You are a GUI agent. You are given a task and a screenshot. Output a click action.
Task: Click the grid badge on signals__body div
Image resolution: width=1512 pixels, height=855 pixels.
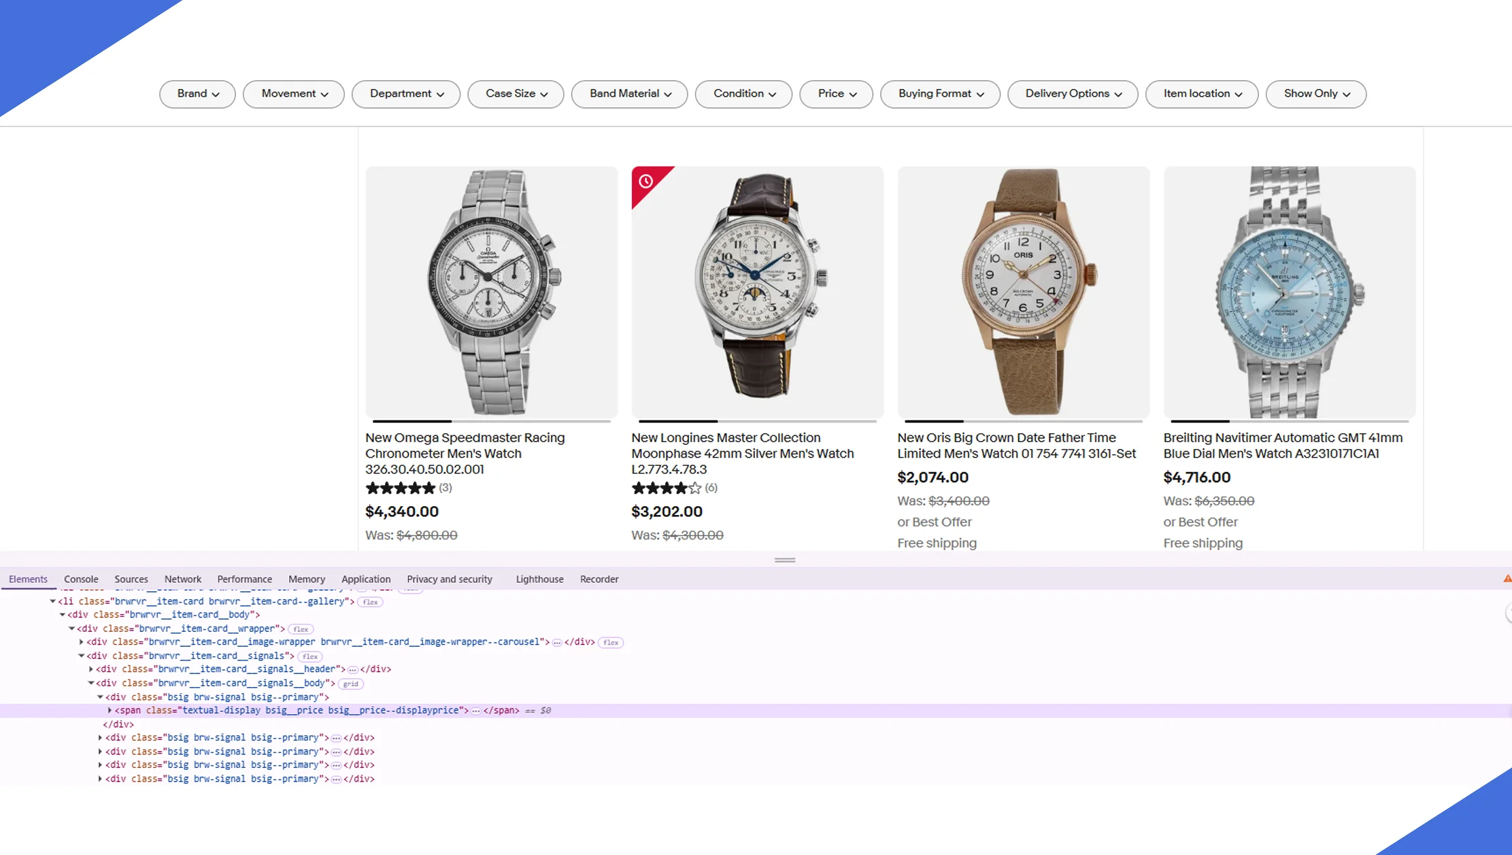tap(350, 684)
